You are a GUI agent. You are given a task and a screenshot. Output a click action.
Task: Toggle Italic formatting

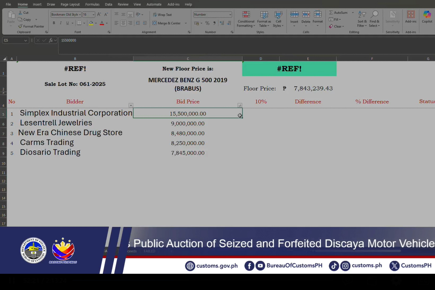coord(60,23)
